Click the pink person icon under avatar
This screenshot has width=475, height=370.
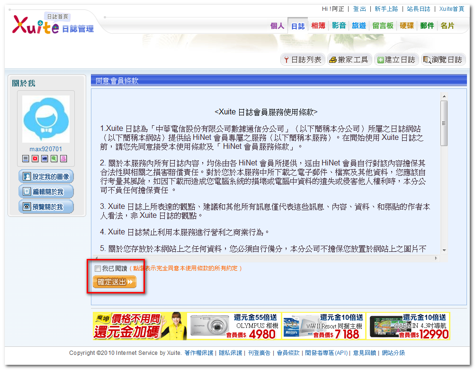pyautogui.click(x=63, y=158)
